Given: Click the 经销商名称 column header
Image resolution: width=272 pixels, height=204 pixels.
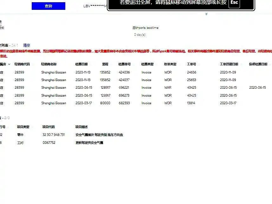Looking at the screenshot, I should (49, 64).
